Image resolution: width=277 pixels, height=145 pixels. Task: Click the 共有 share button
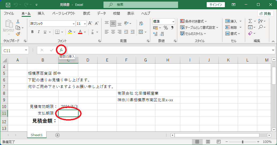265,14
